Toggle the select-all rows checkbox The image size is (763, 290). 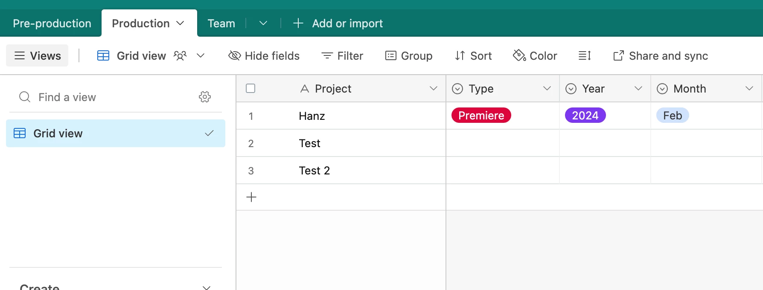[250, 88]
